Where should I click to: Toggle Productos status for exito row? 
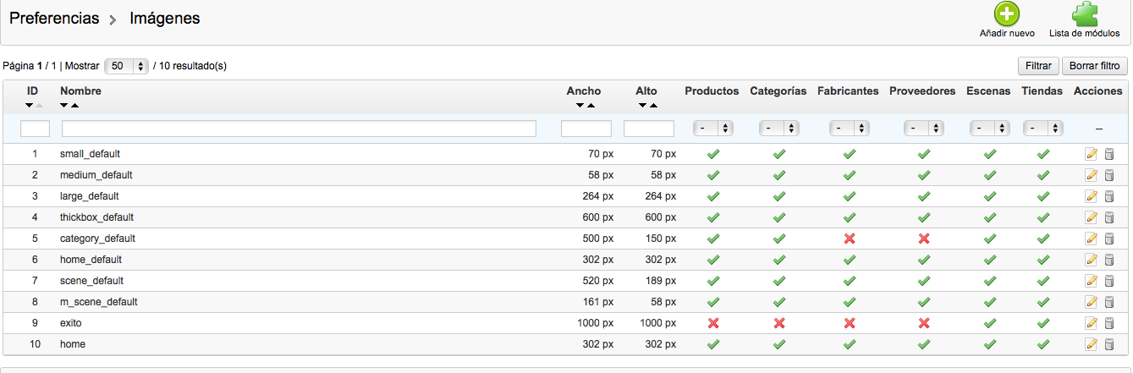point(712,323)
